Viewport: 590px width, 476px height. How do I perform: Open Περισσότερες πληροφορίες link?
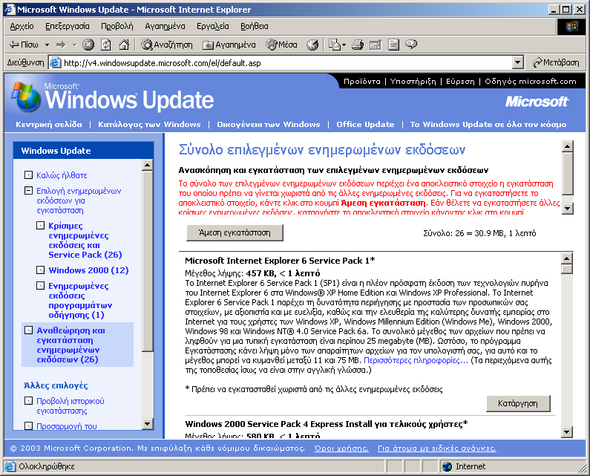click(x=416, y=360)
